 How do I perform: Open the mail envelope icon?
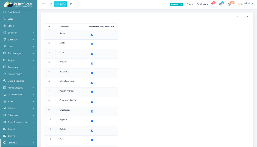point(220,4)
